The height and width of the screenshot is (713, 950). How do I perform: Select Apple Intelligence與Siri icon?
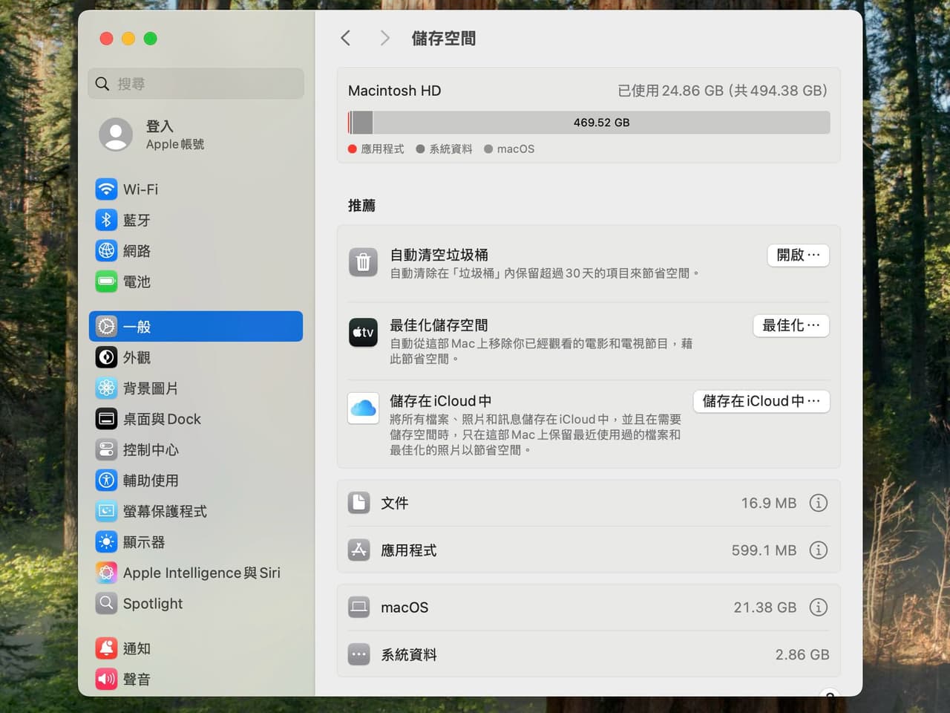tap(107, 573)
